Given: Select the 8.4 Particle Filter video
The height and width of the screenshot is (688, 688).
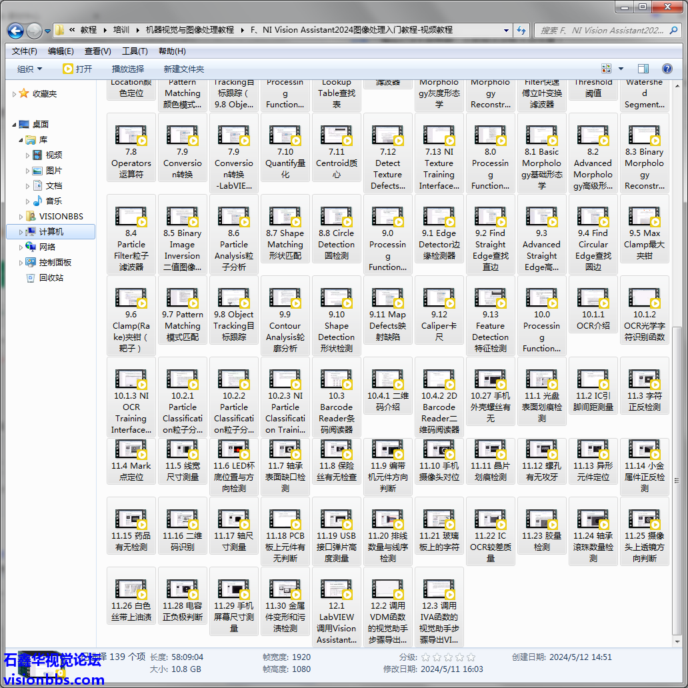Looking at the screenshot, I should 131,234.
